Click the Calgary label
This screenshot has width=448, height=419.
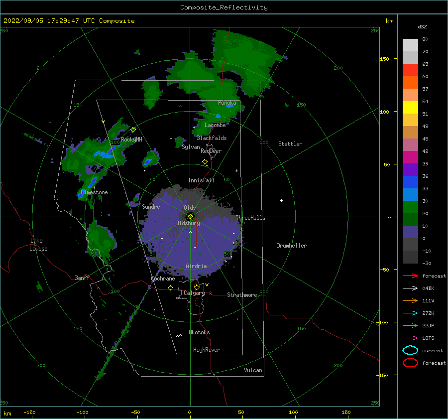194,293
